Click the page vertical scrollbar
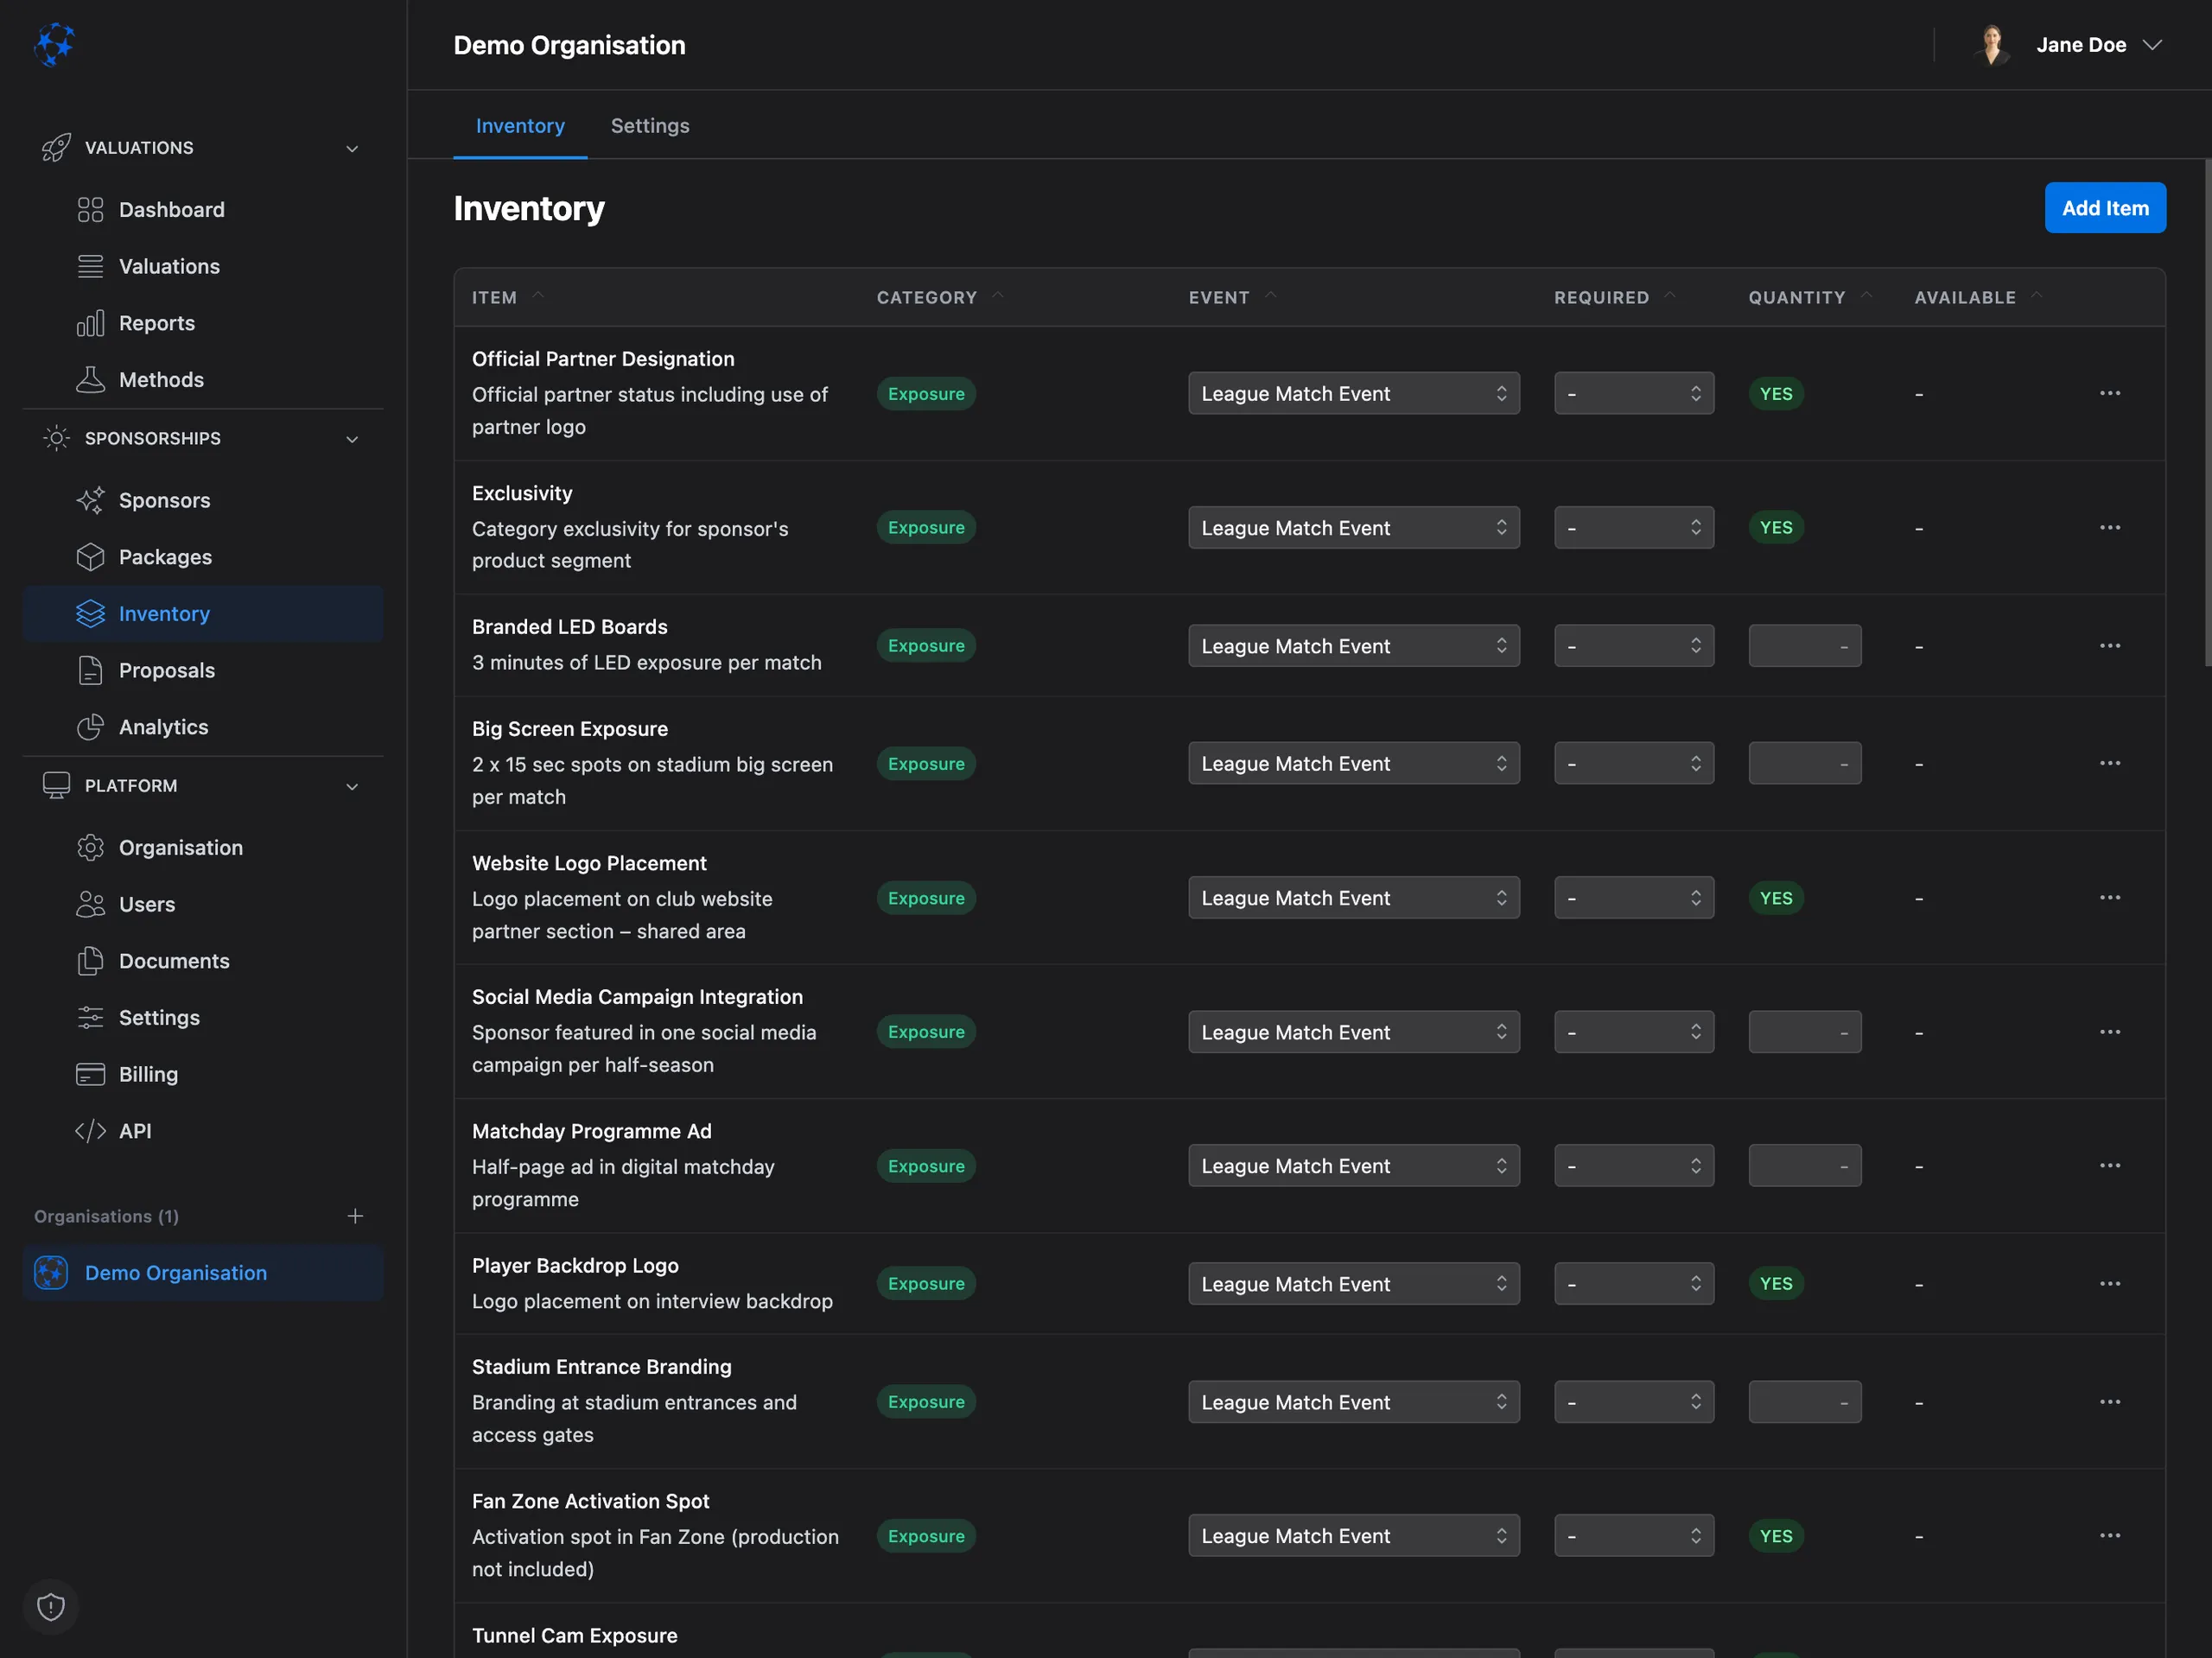Viewport: 2212px width, 1658px height. pyautogui.click(x=2207, y=412)
